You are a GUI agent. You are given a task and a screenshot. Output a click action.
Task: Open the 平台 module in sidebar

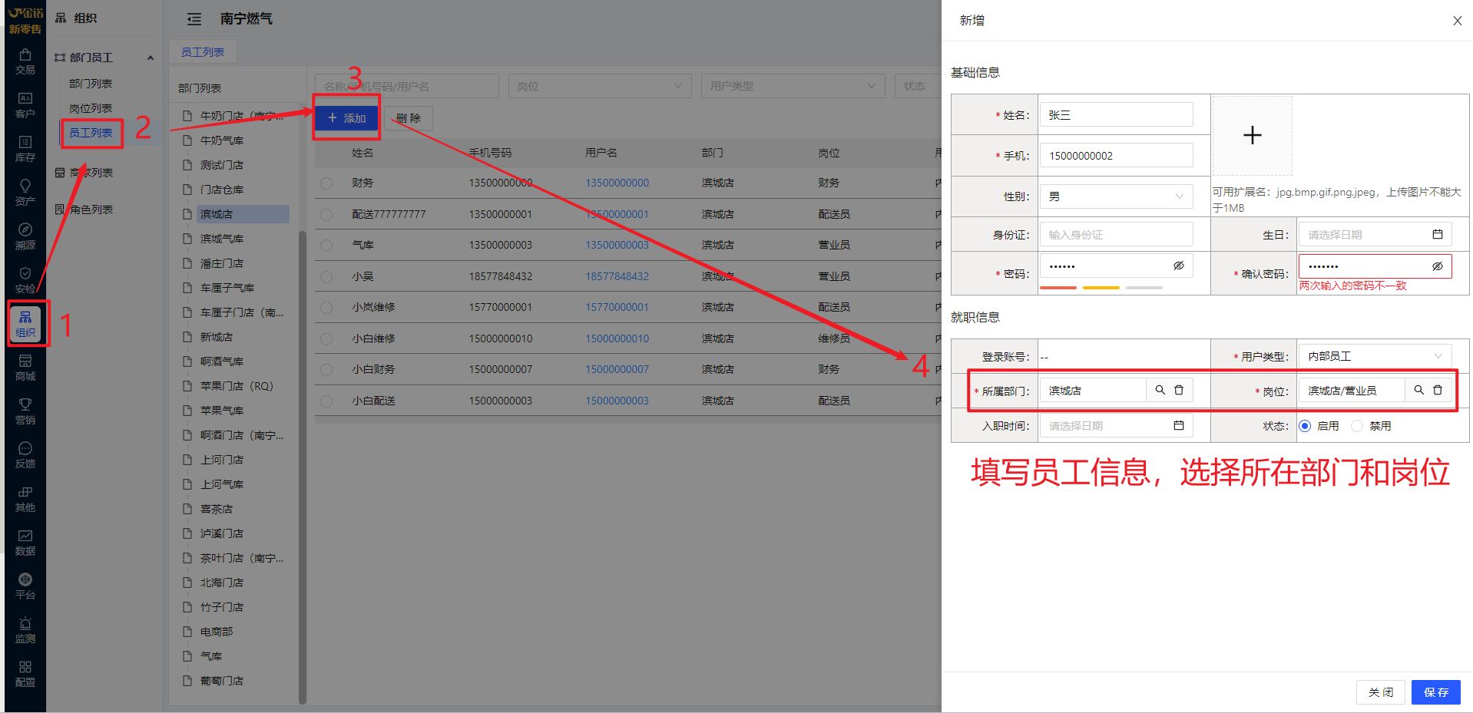(x=25, y=586)
